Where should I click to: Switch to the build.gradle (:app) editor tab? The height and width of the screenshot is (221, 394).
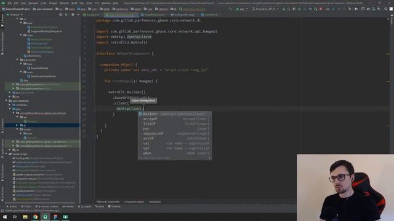pyautogui.click(x=184, y=15)
